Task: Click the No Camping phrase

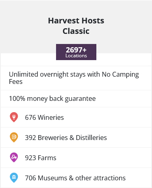Action: click(121, 75)
